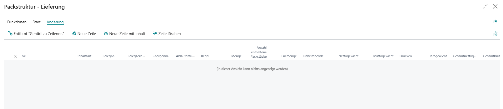Viewport: 503px width, 109px height.
Task: Collapse the page with shrink arrows icon
Action: pyautogui.click(x=485, y=6)
